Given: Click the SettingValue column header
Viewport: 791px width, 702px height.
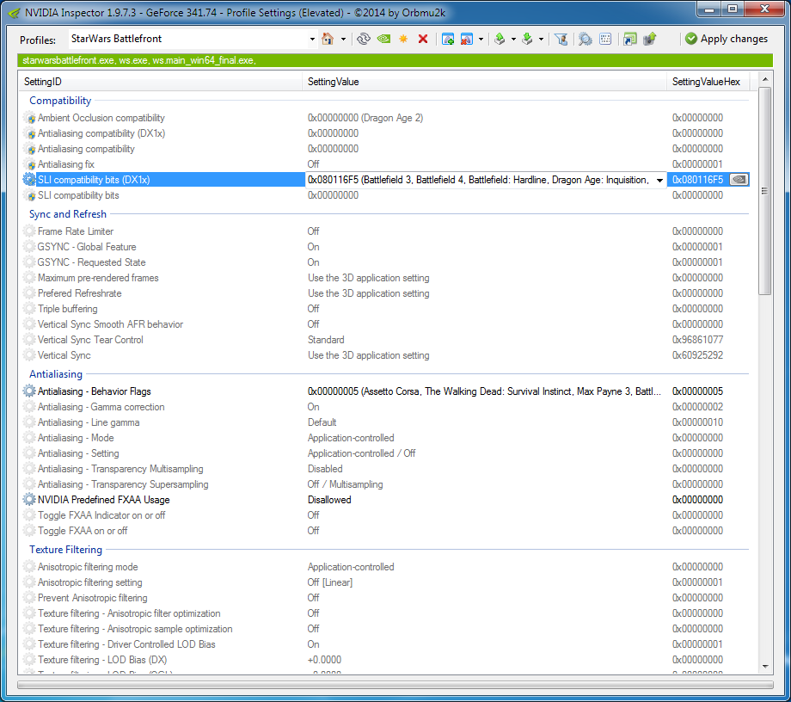Looking at the screenshot, I should (x=485, y=82).
